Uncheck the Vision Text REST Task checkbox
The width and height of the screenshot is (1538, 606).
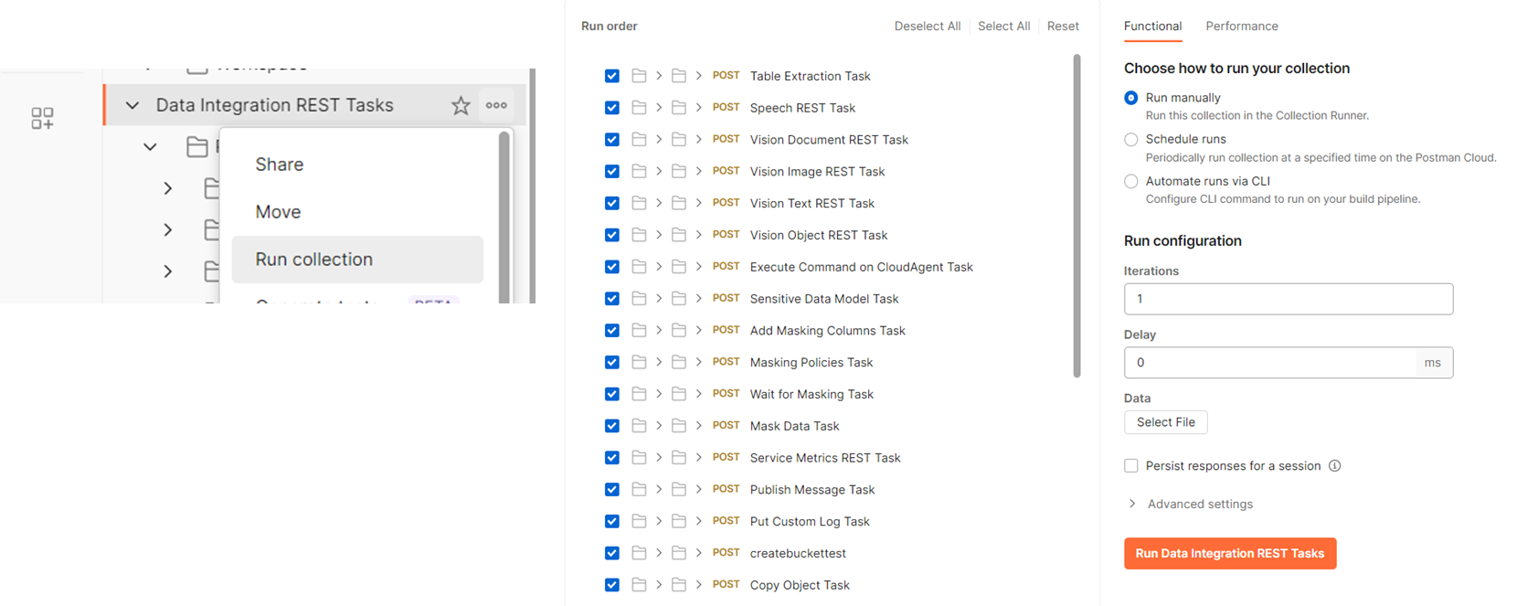point(612,203)
